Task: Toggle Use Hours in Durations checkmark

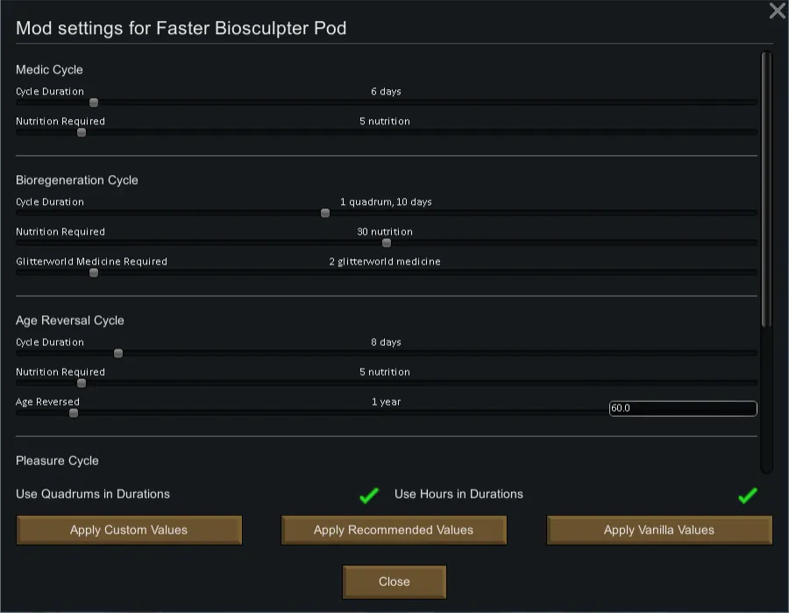Action: (747, 496)
